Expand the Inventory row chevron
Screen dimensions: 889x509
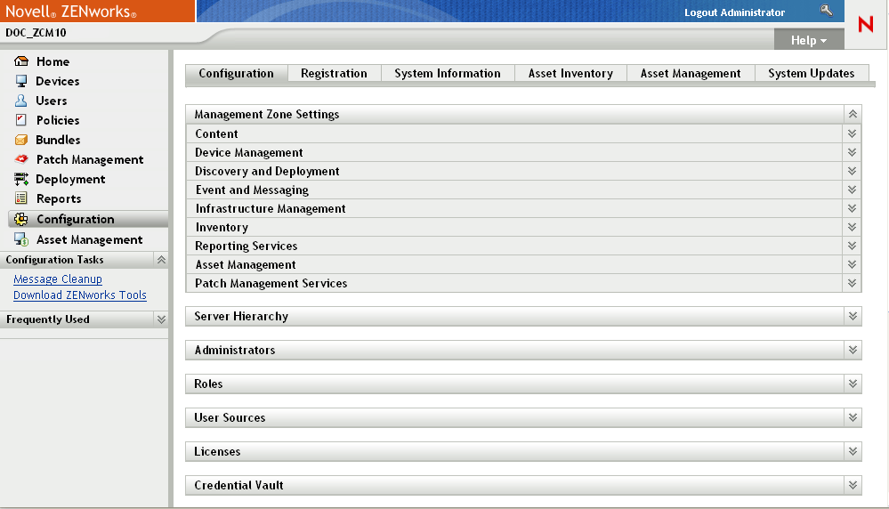point(852,227)
